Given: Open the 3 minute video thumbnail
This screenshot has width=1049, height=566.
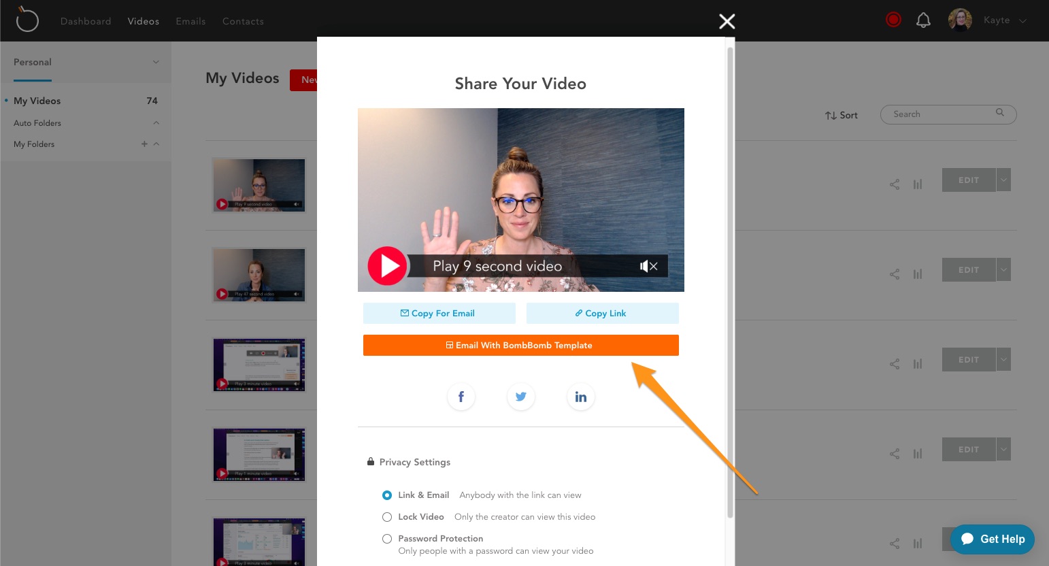Looking at the screenshot, I should coord(259,365).
